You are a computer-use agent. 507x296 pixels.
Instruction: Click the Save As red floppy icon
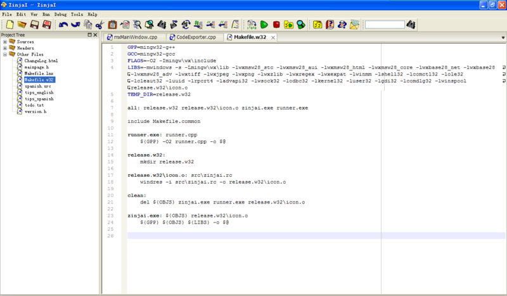tap(47, 25)
